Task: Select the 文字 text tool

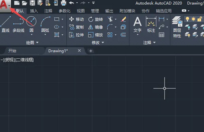Action: pos(137,24)
